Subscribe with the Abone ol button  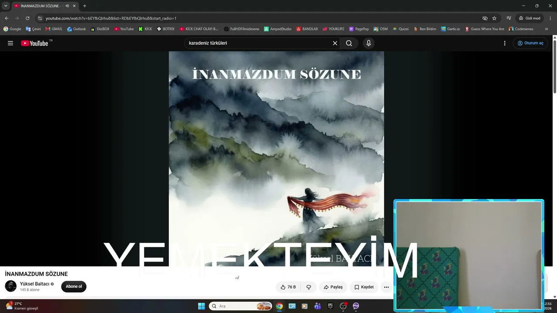pyautogui.click(x=74, y=286)
